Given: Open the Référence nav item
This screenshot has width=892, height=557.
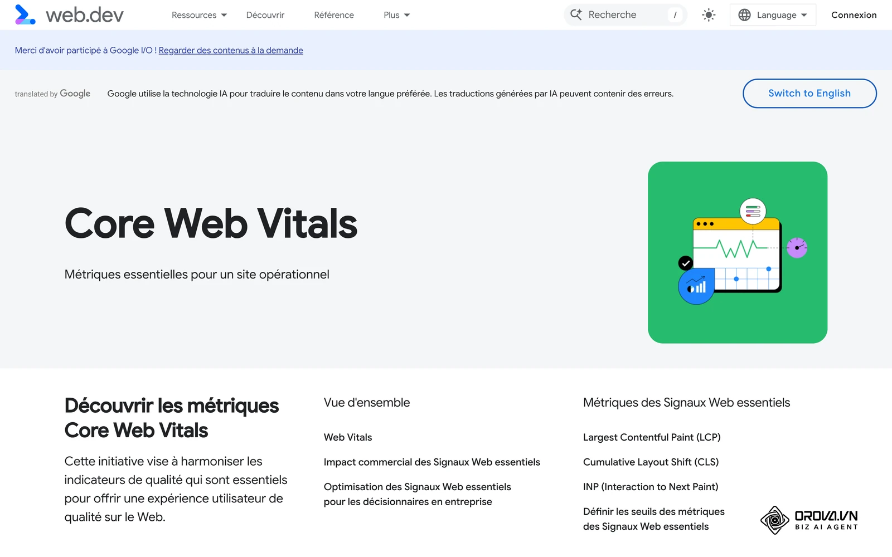Looking at the screenshot, I should (334, 15).
